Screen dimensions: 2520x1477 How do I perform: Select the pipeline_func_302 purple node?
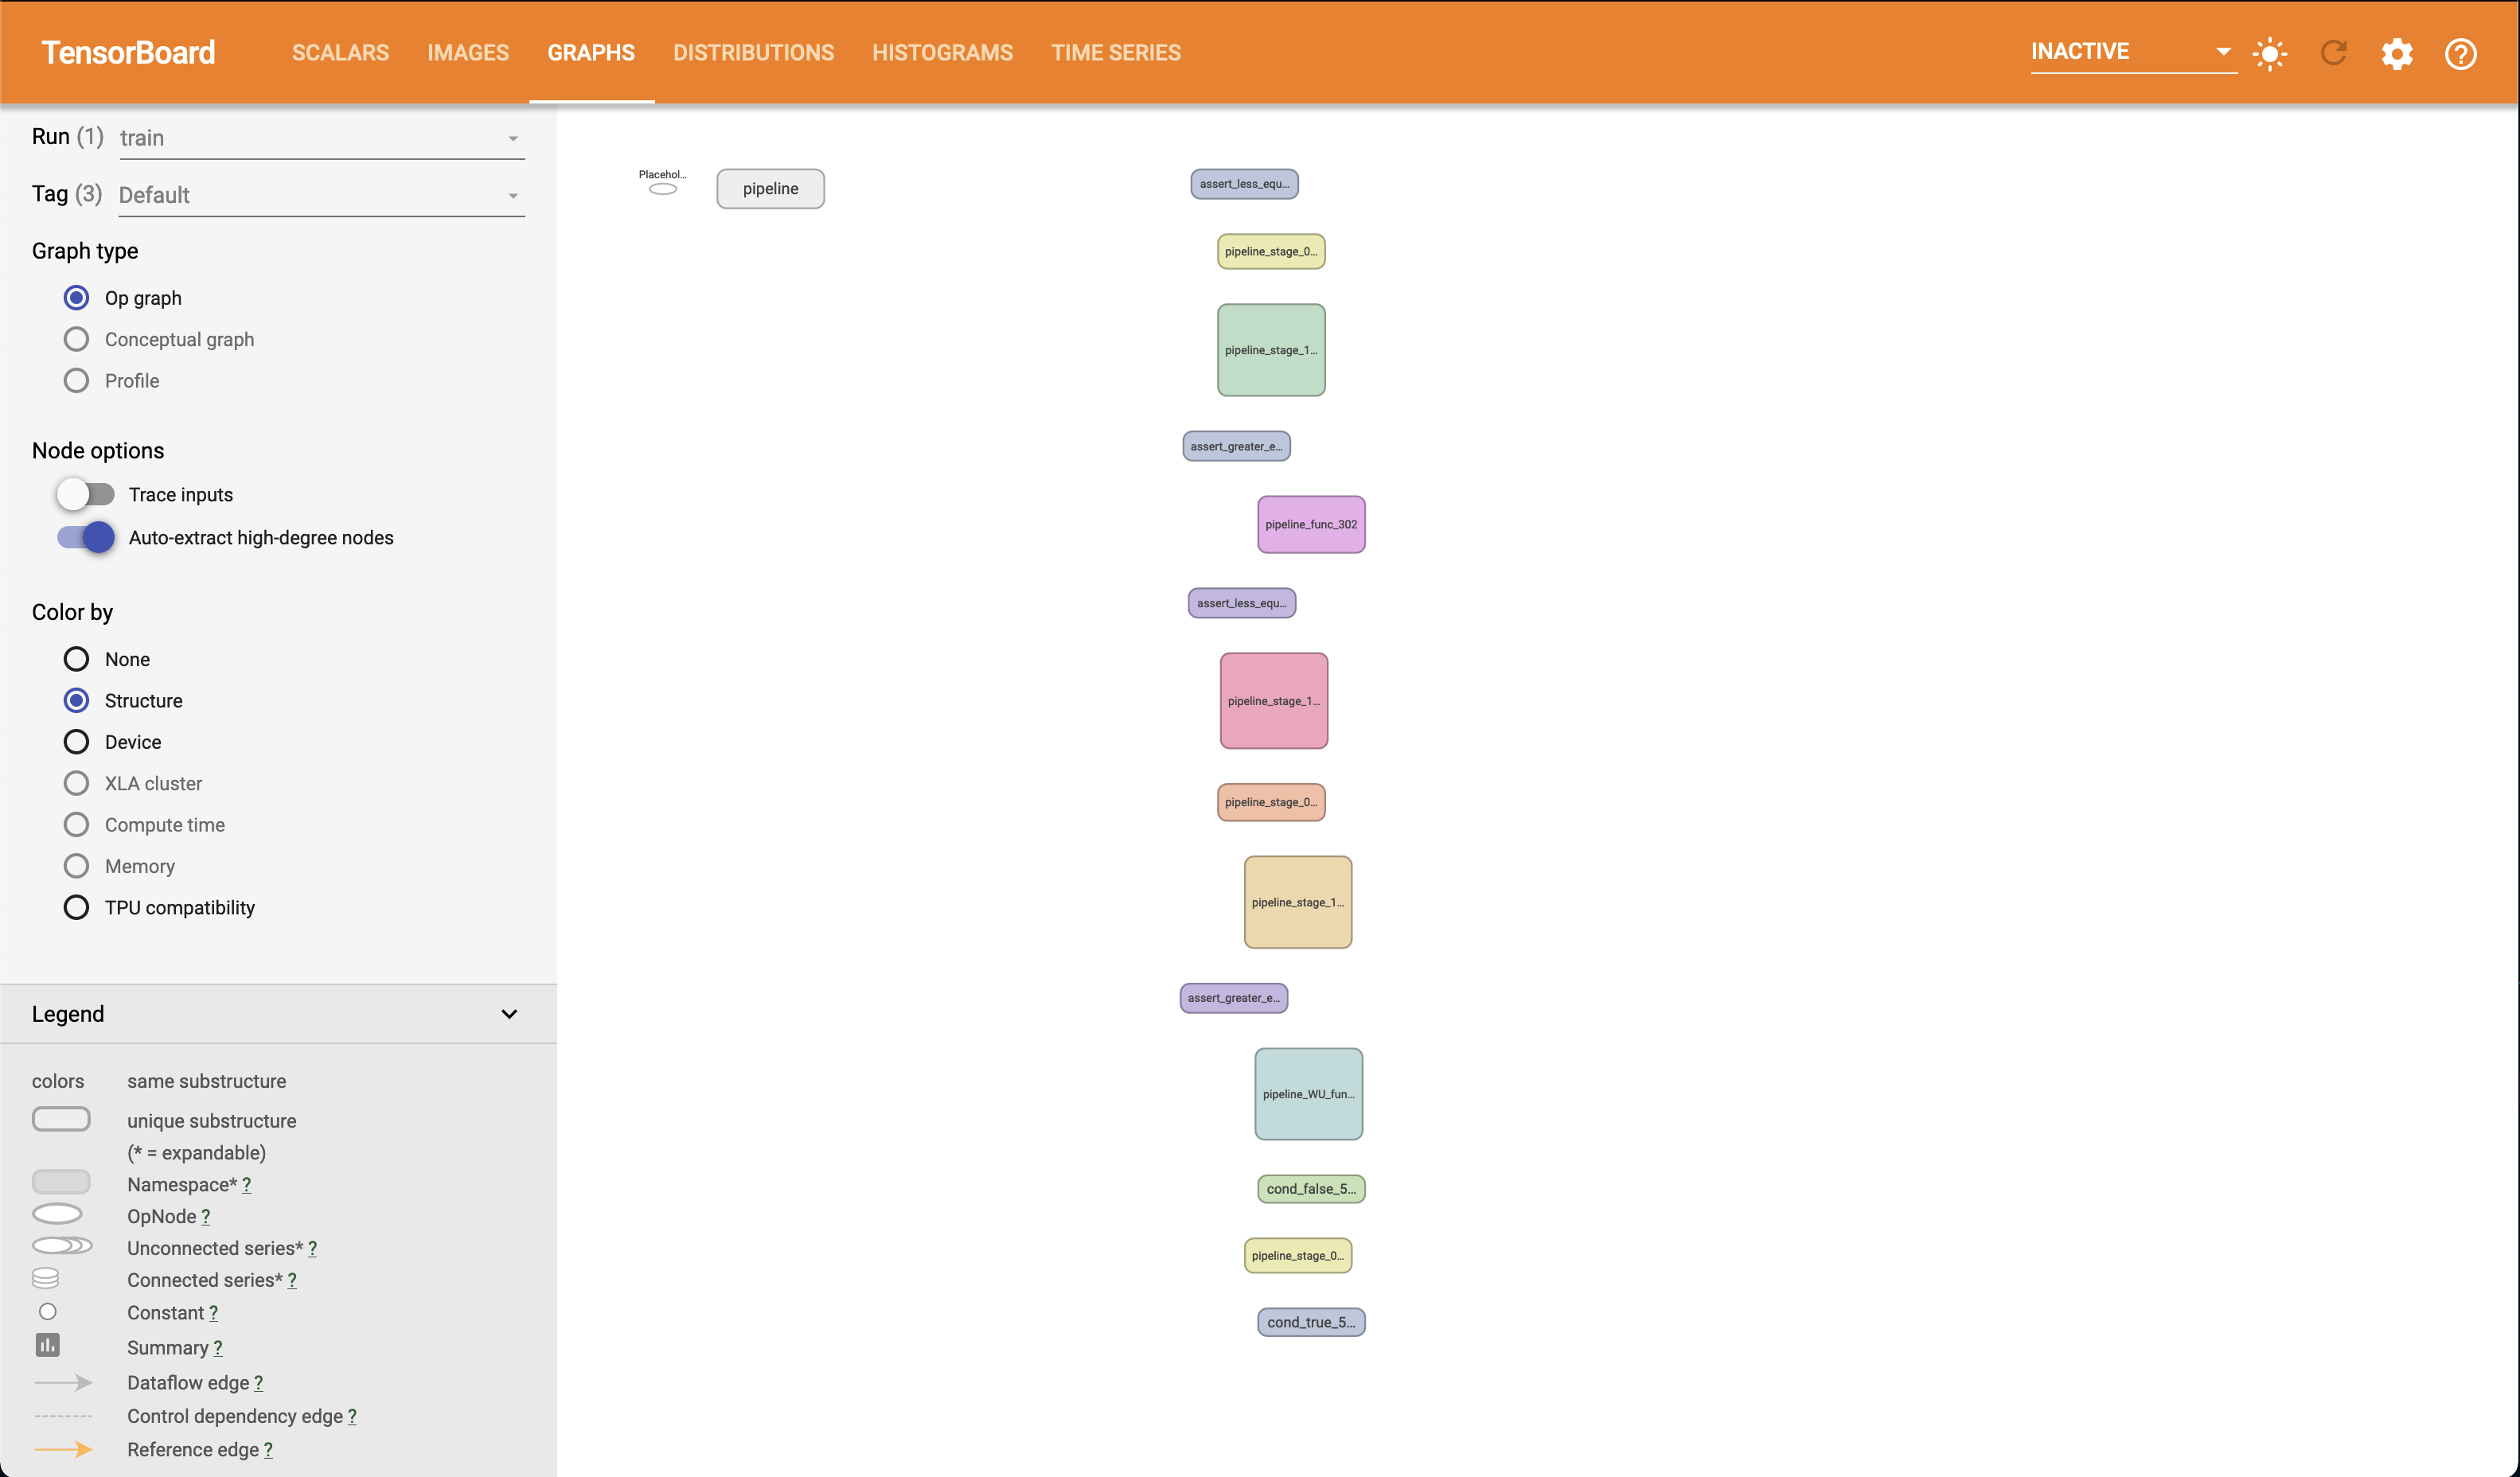pyautogui.click(x=1311, y=524)
